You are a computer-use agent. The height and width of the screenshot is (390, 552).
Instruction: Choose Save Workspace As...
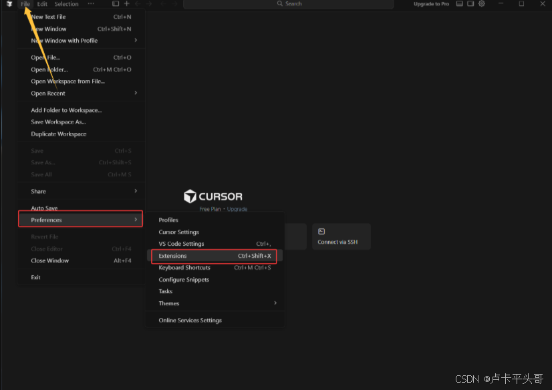81,122
